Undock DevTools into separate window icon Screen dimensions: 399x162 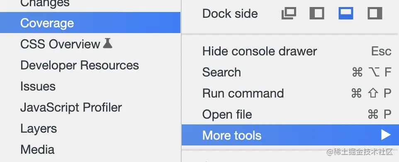(289, 14)
